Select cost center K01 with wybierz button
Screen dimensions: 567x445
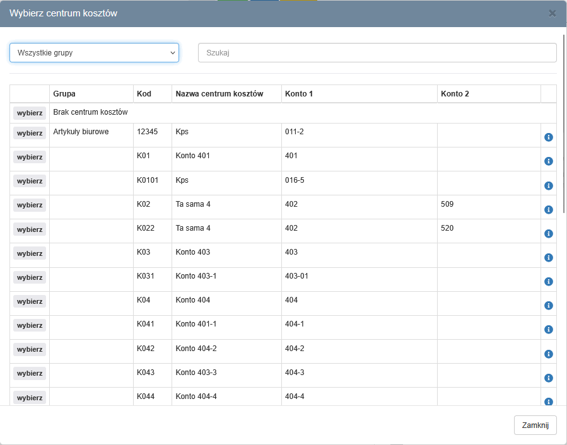point(30,157)
